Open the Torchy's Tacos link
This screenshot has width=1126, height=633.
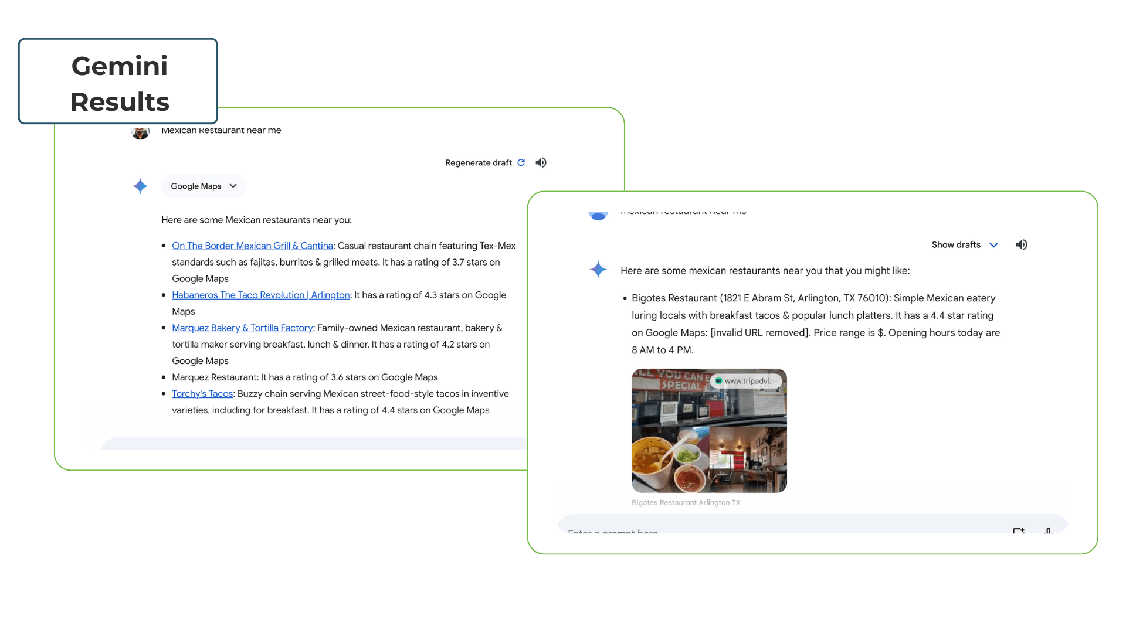pyautogui.click(x=202, y=393)
